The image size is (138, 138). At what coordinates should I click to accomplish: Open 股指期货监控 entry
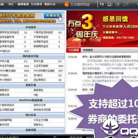click(x=41, y=46)
